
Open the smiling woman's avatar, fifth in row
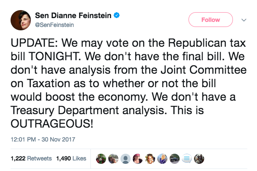[x=150, y=159]
